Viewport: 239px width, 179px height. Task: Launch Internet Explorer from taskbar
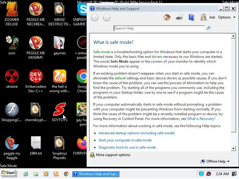26,174
